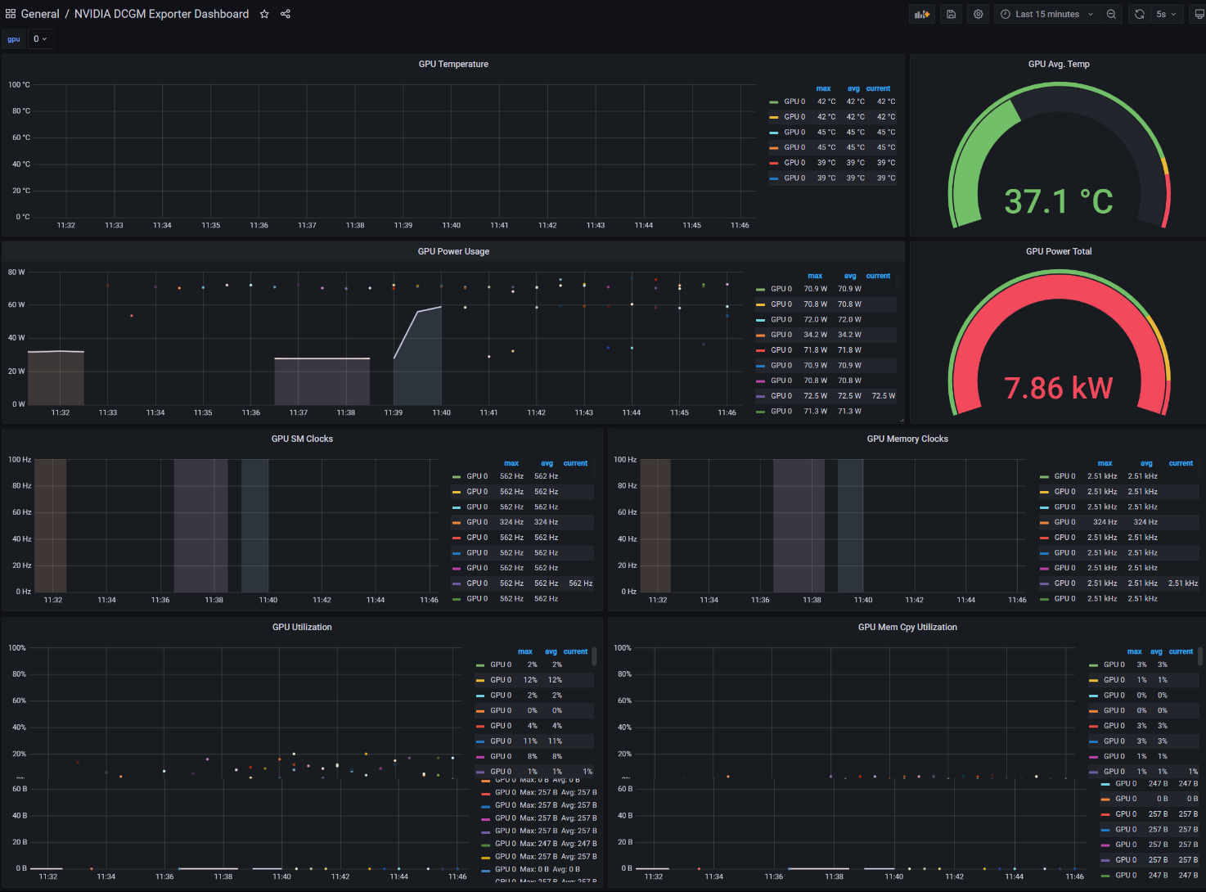1206x892 pixels.
Task: Open the GPU Memory Clocks panel title menu
Action: (x=907, y=439)
